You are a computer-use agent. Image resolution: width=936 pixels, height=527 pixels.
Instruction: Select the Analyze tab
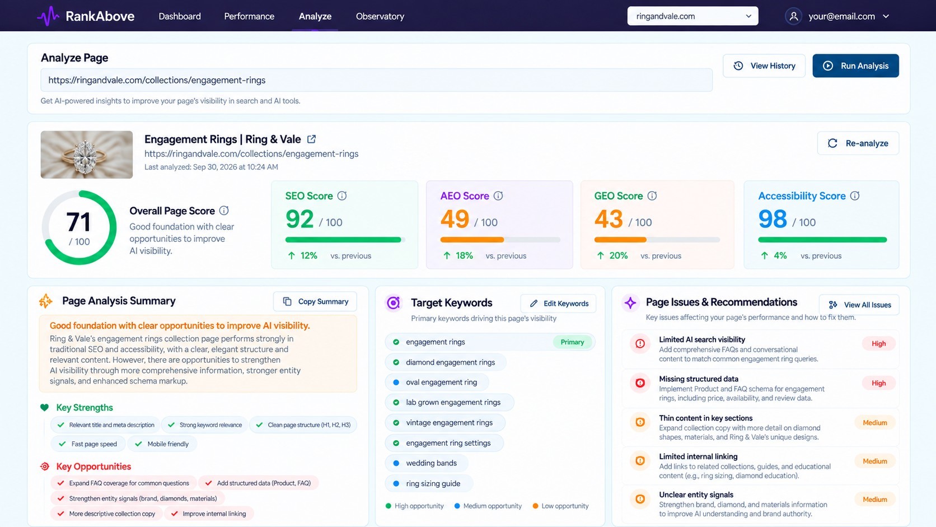point(315,16)
